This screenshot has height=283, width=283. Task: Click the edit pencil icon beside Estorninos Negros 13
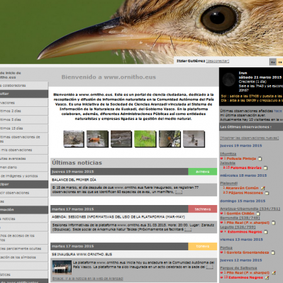coord(267,277)
